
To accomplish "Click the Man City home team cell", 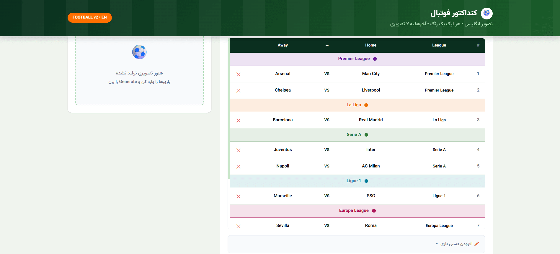I will 371,74.
